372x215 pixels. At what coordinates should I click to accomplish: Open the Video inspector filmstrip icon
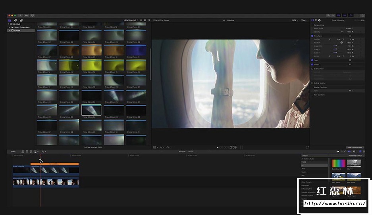click(313, 20)
